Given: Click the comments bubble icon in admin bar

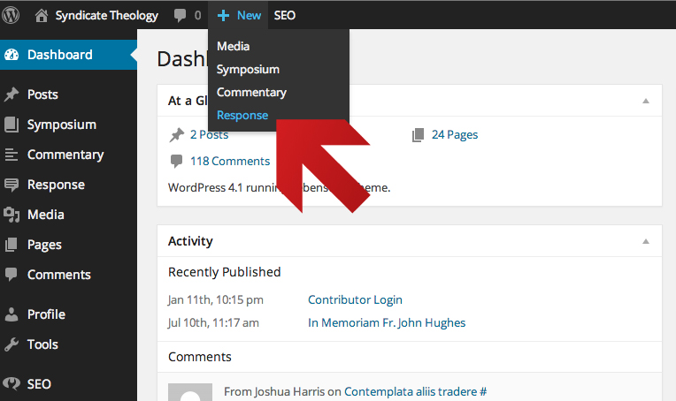Looking at the screenshot, I should tap(180, 16).
